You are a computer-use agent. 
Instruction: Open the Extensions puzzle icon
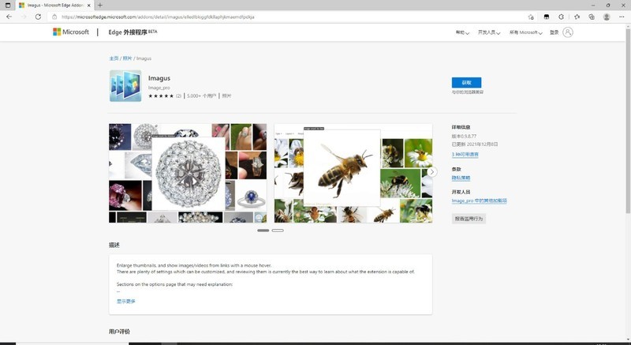coord(561,17)
